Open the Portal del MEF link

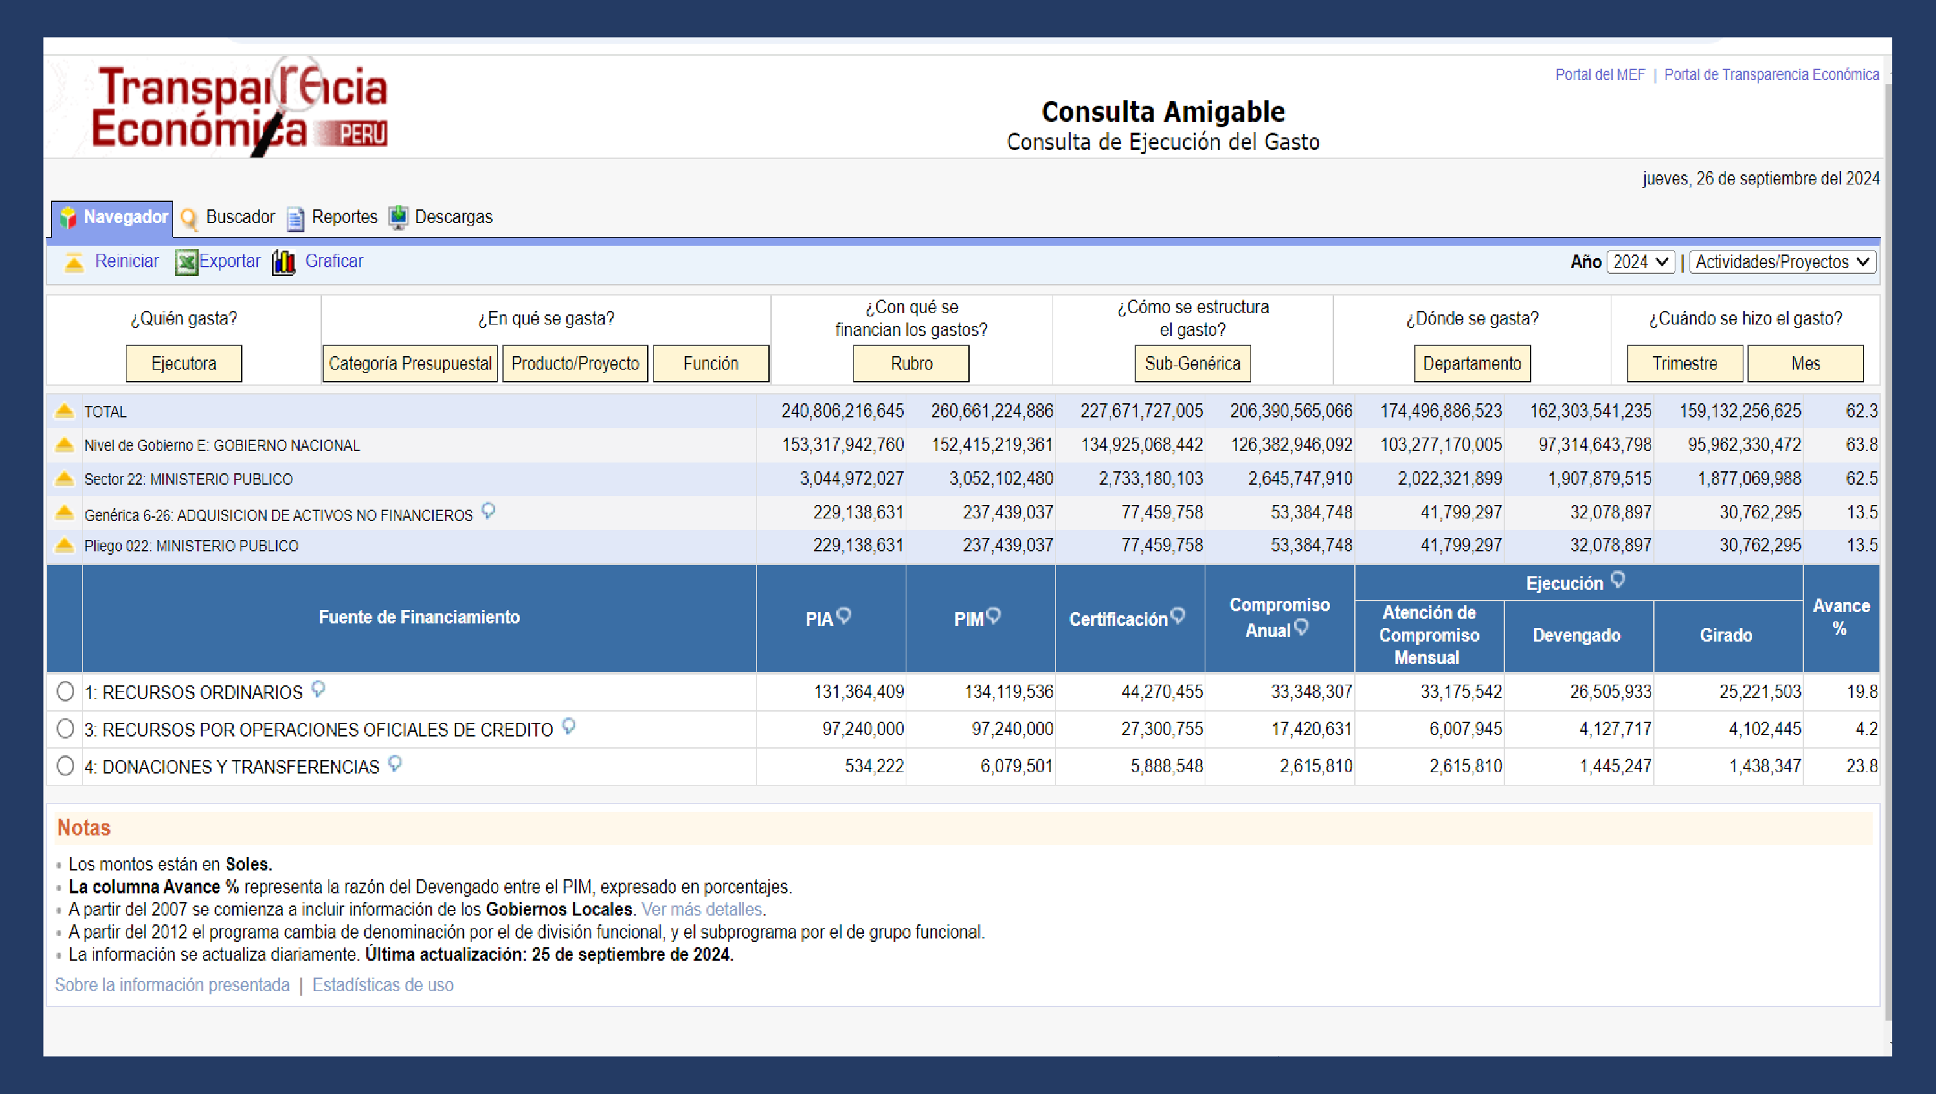coord(1600,74)
